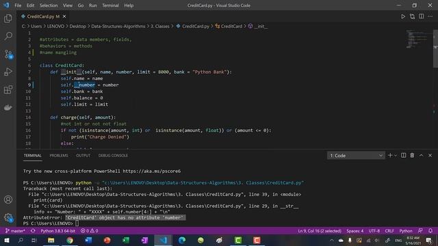The image size is (438, 246).
Task: Open the feedback icon in status bar
Action: [420, 231]
